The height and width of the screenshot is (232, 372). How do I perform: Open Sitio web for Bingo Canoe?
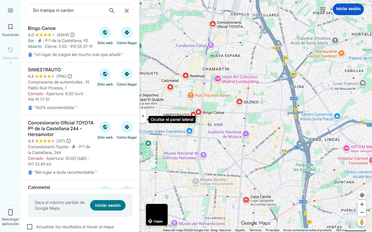pos(105,32)
